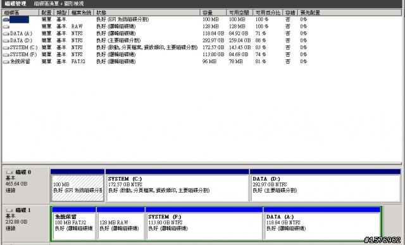405x245 pixels.
Task: Click the 磁碟管理 title text
Action: coord(15,4)
